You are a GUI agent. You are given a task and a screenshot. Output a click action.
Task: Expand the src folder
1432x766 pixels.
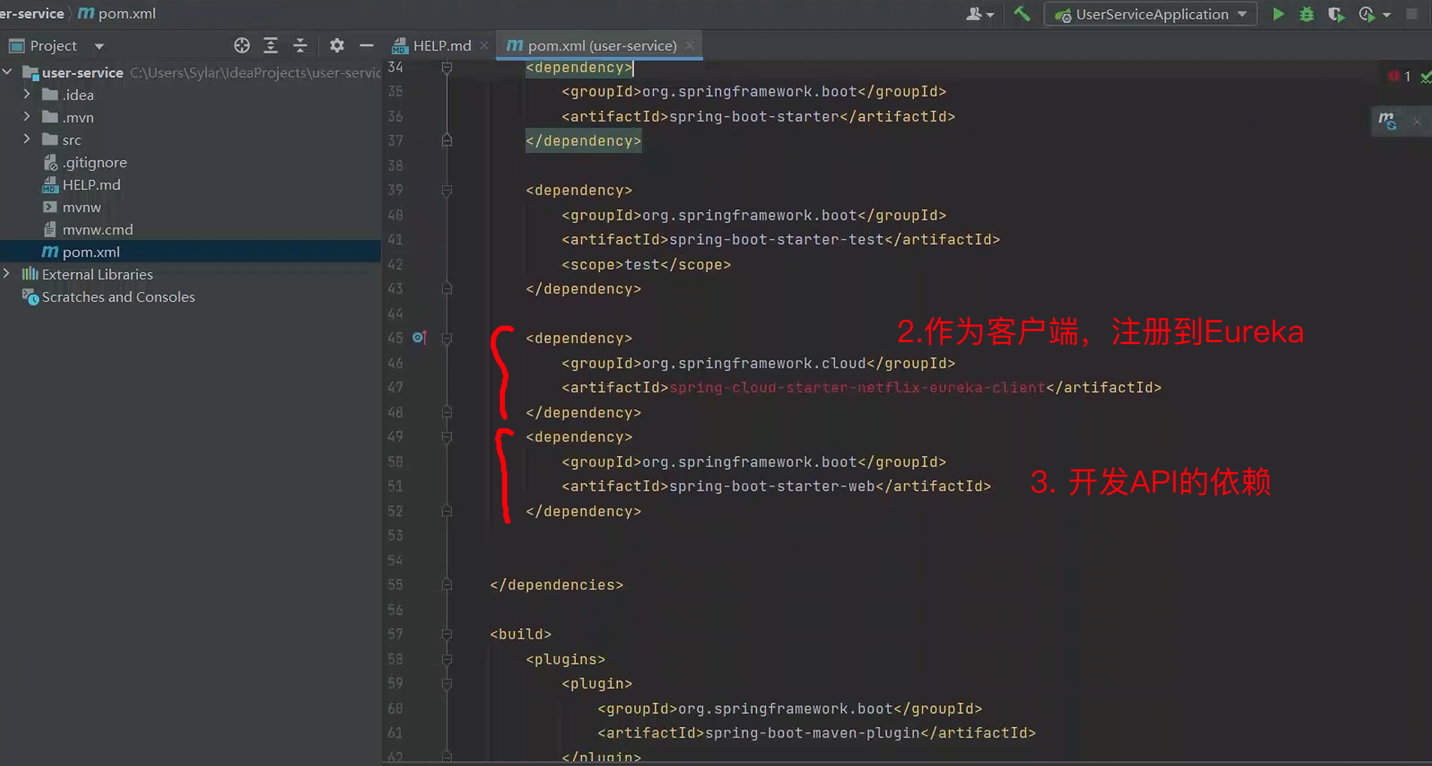pyautogui.click(x=26, y=140)
